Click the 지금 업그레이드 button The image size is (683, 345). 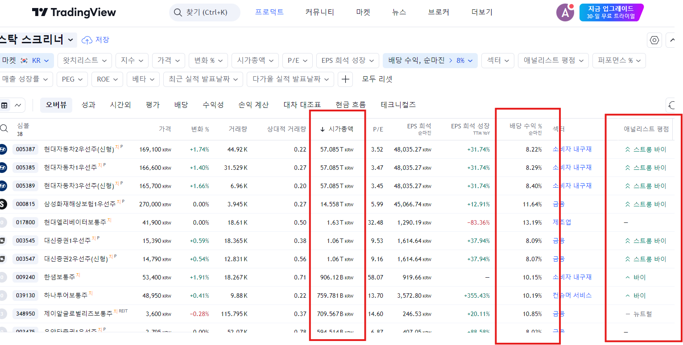612,12
